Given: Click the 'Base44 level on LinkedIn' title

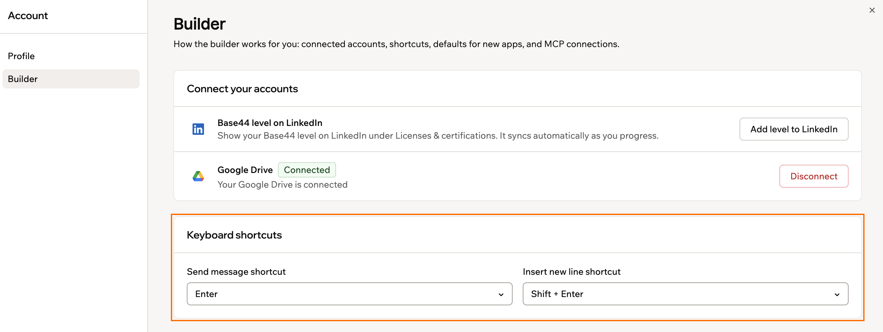Looking at the screenshot, I should pos(270,123).
